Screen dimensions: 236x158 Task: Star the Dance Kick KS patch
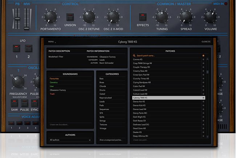[x=203, y=106]
